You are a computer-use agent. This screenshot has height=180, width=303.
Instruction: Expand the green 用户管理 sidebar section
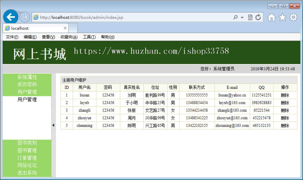[x=27, y=92]
